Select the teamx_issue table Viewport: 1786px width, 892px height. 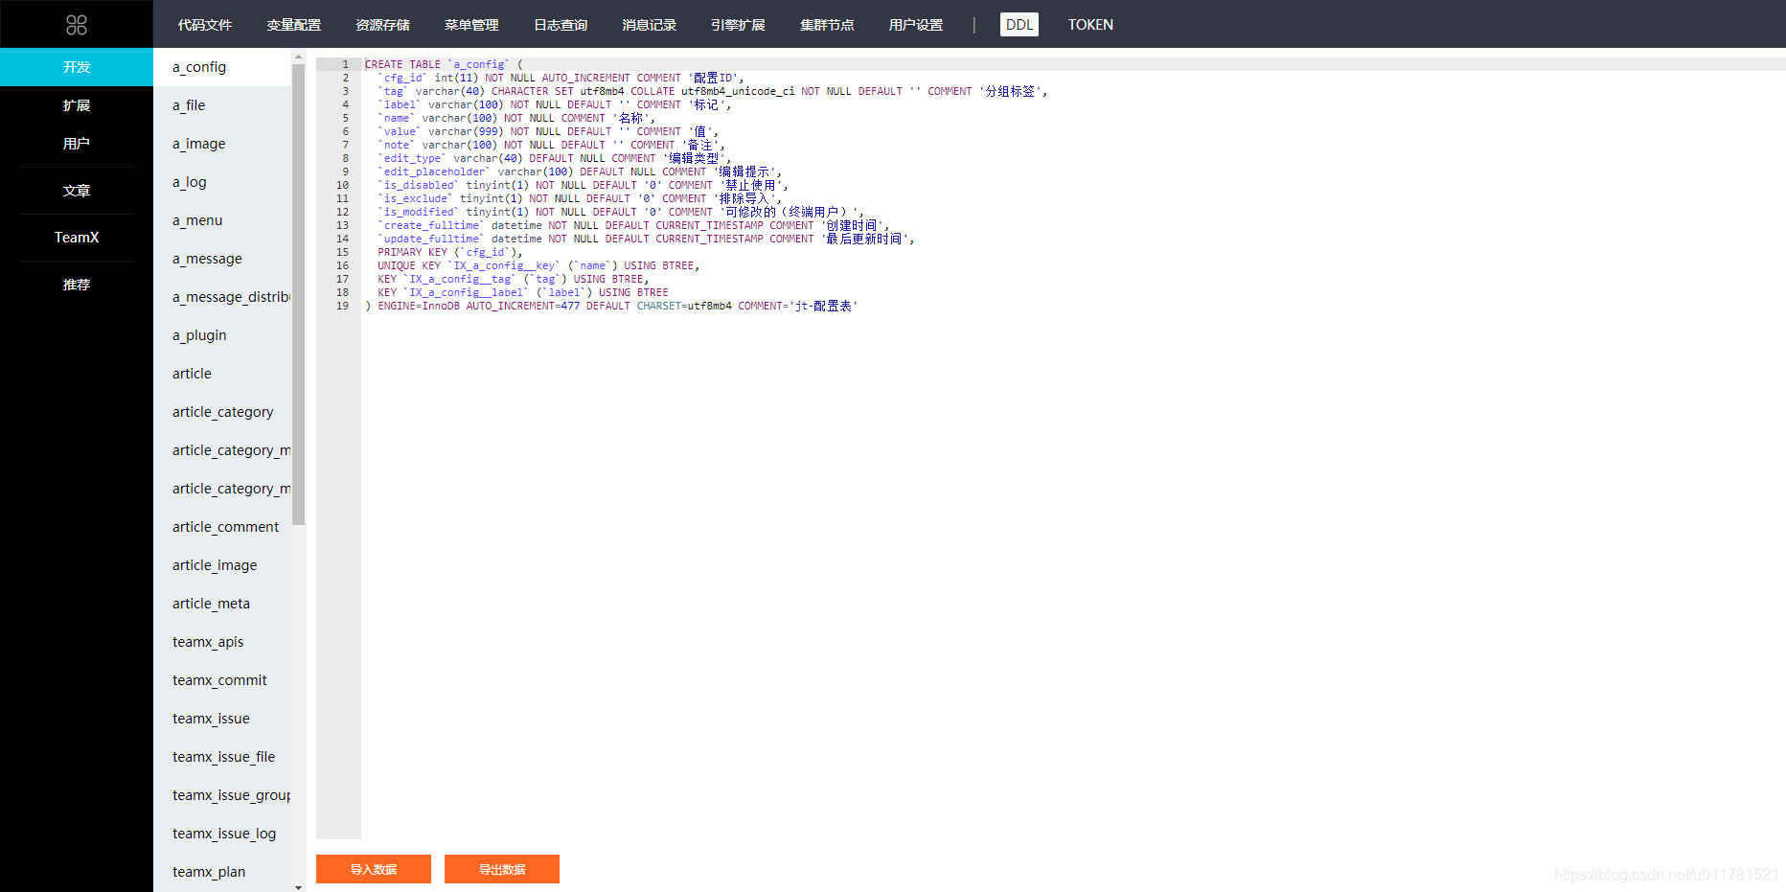pyautogui.click(x=222, y=719)
